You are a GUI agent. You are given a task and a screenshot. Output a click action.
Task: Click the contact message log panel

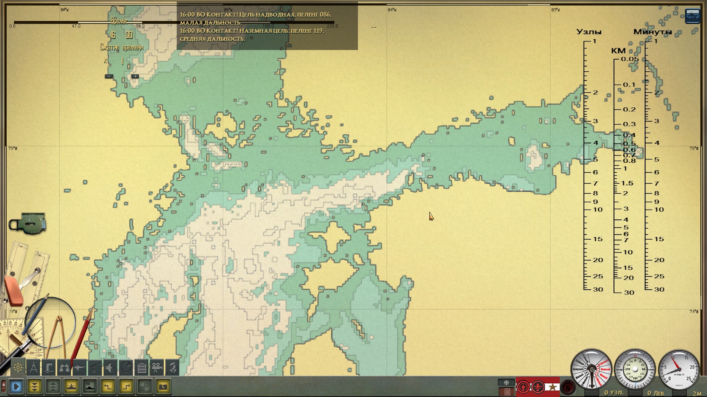[x=267, y=26]
